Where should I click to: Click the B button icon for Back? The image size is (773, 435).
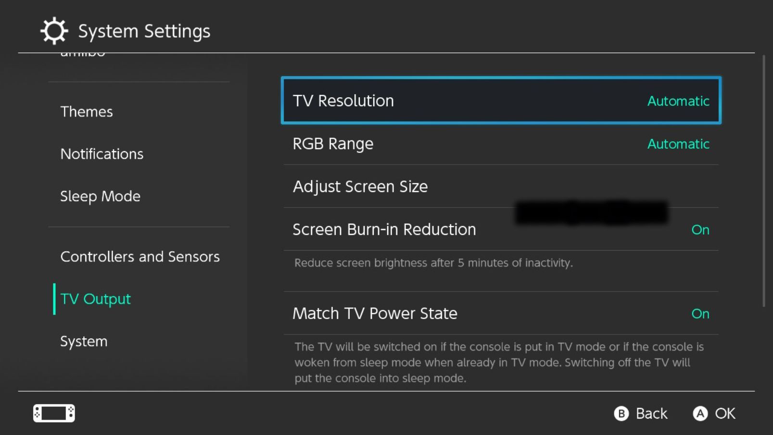tap(621, 413)
